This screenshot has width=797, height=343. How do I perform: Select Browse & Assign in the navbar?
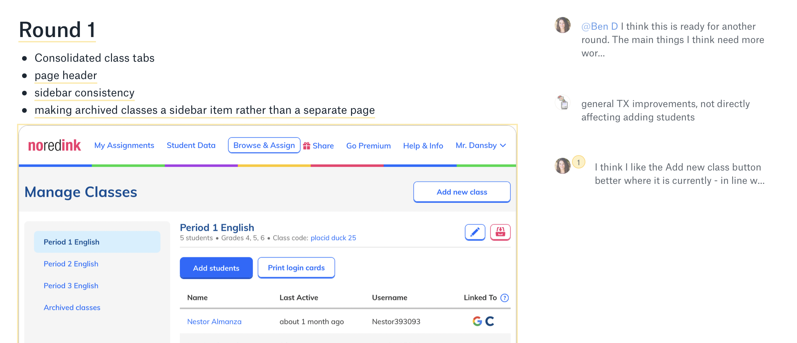point(264,145)
